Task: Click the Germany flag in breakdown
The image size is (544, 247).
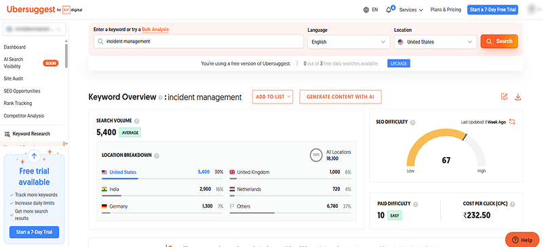Action: (104, 206)
